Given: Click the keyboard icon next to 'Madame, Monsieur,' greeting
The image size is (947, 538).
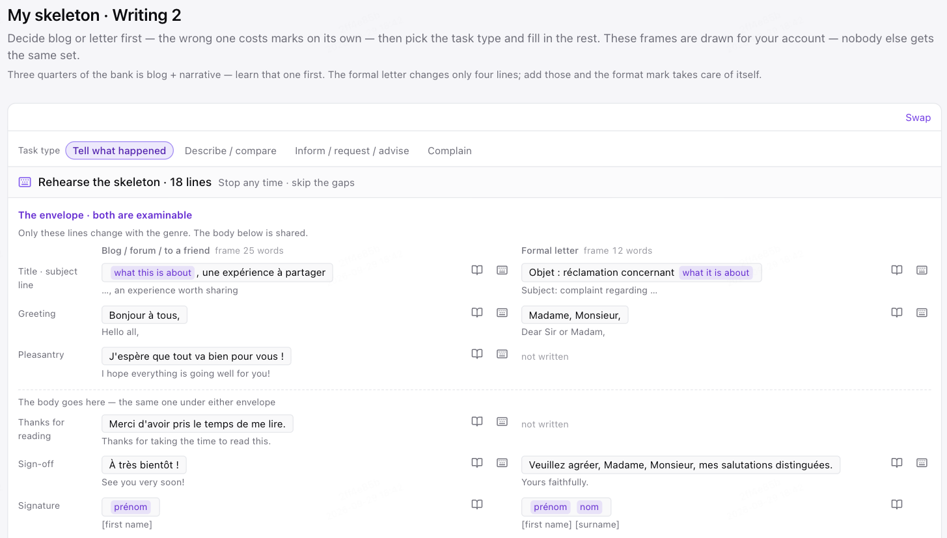Looking at the screenshot, I should 922,312.
